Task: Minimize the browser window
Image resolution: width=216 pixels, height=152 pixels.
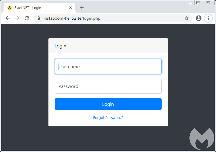Action: pyautogui.click(x=191, y=3)
